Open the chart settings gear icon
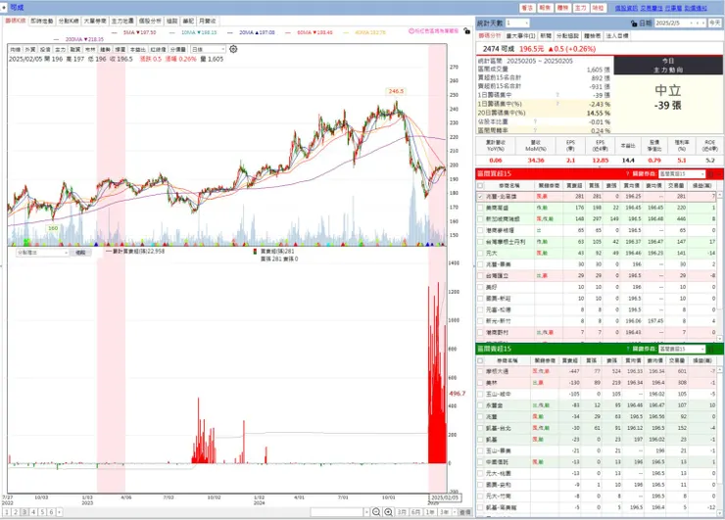The image size is (725, 520). [x=233, y=49]
